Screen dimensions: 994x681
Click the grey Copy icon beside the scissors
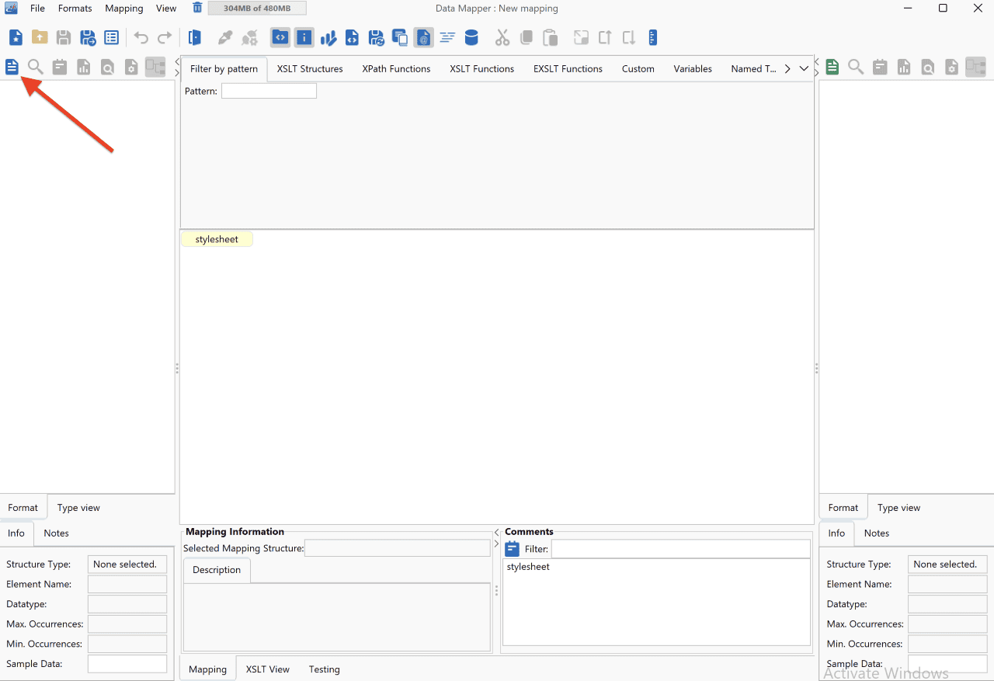527,37
